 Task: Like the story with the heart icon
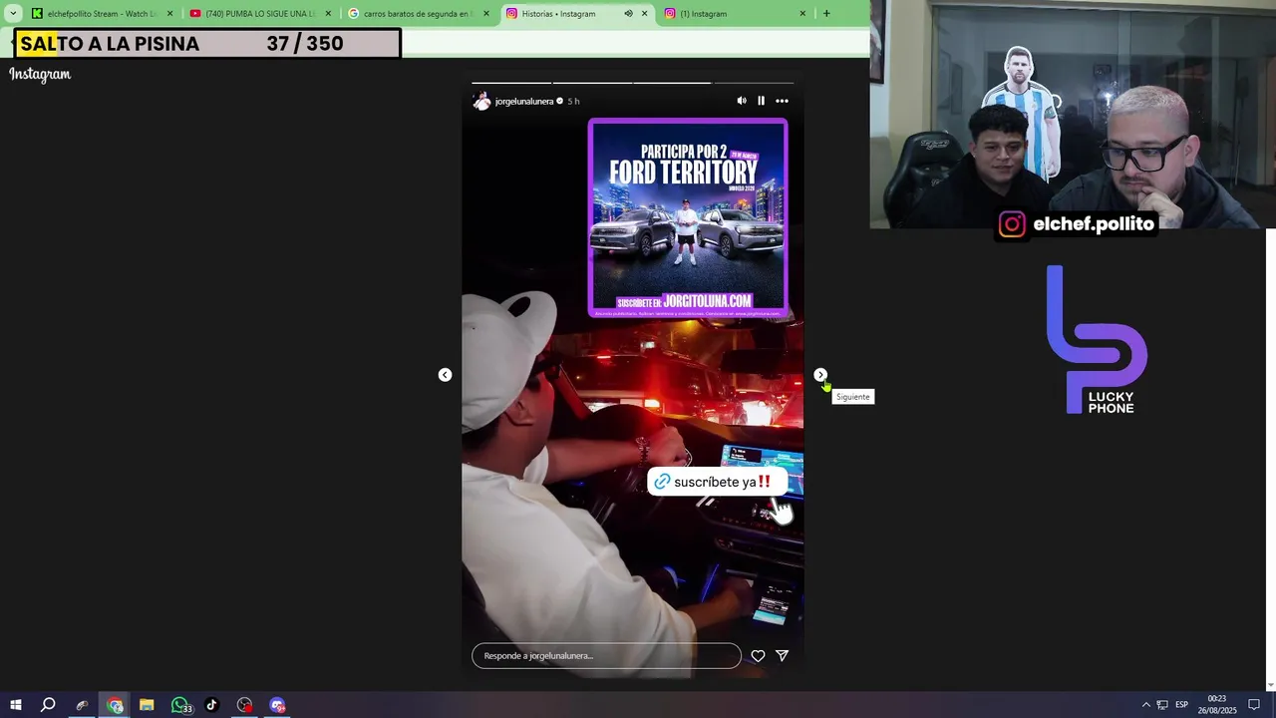[x=758, y=656]
